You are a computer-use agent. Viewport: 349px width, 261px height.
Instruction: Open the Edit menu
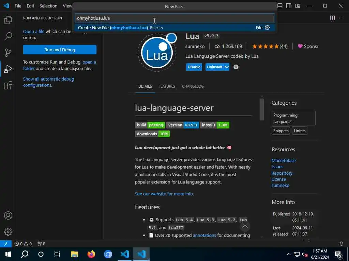30,6
